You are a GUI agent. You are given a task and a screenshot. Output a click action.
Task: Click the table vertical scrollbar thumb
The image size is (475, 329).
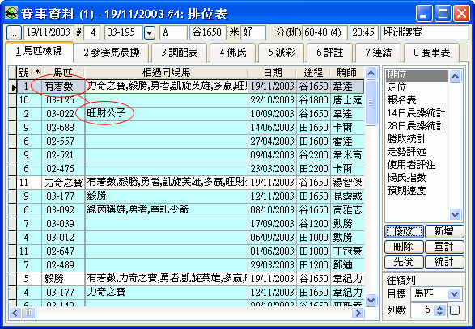(x=371, y=103)
